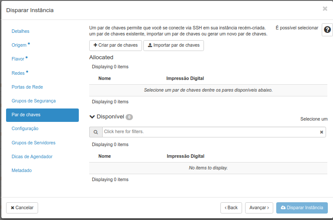Clear the filter with the x icon
The image size is (333, 220).
click(322, 132)
